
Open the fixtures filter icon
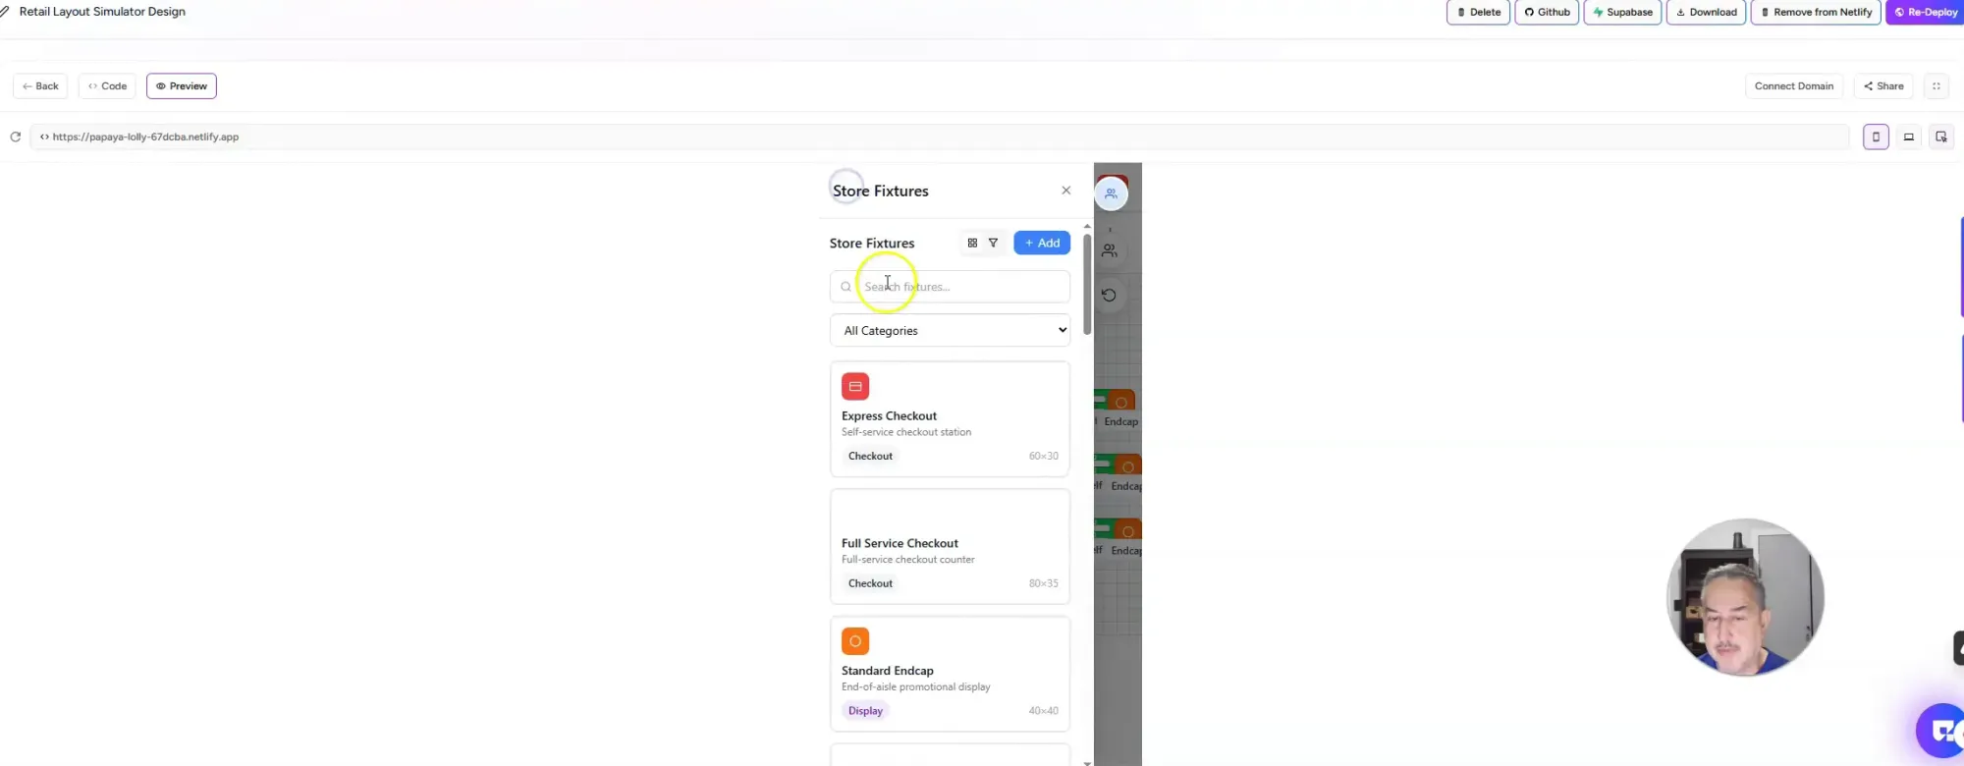[x=993, y=243]
